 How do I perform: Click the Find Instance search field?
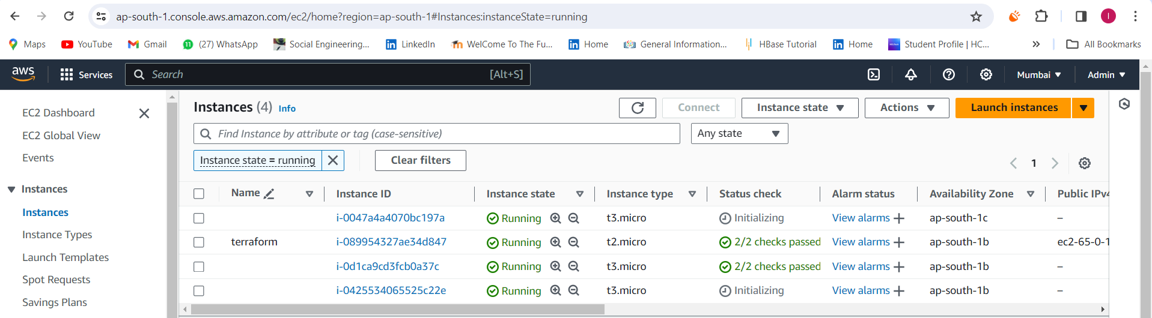click(x=437, y=133)
